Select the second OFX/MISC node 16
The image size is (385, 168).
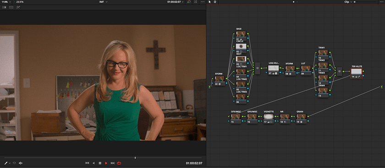(x=252, y=119)
